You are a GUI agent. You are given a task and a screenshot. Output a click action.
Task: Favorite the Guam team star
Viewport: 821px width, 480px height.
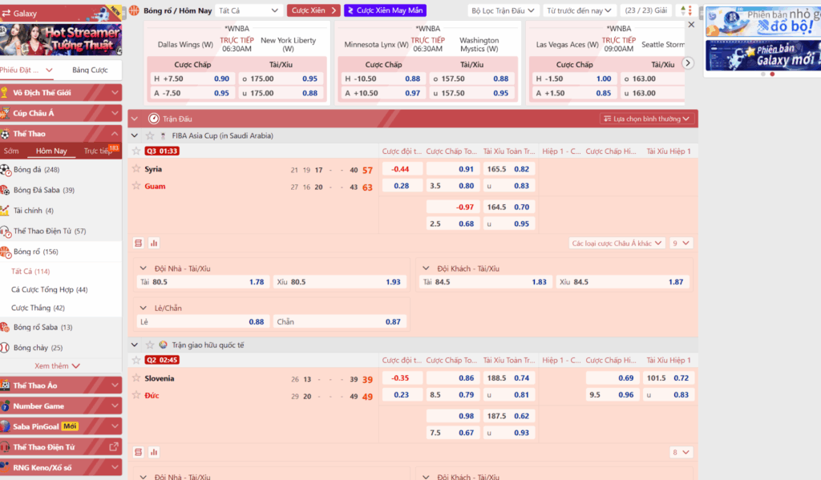(x=136, y=185)
